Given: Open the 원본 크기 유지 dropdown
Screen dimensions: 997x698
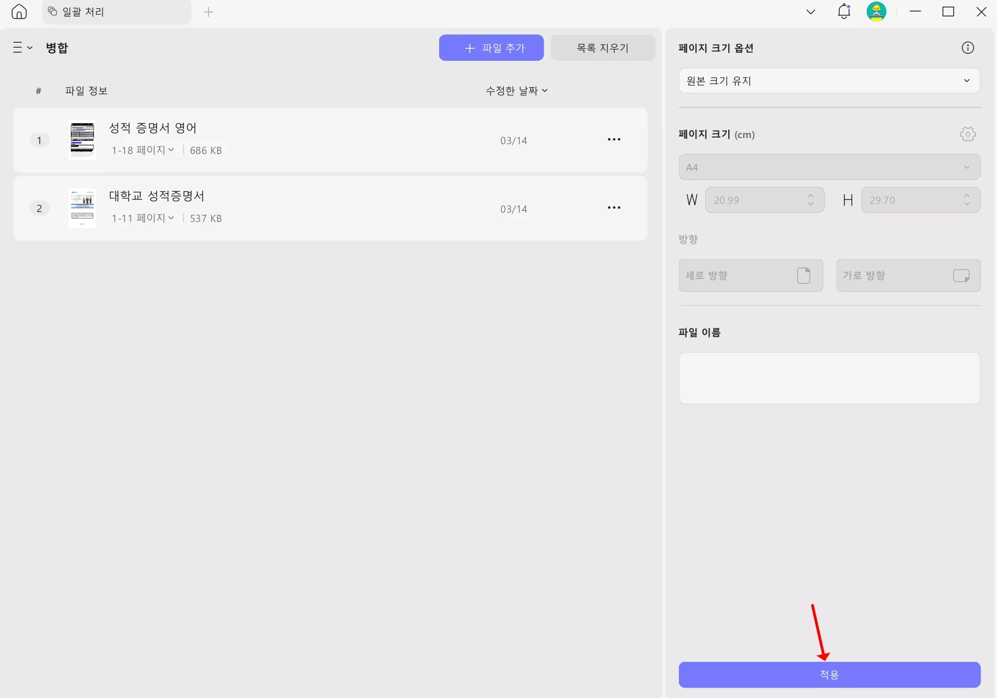Looking at the screenshot, I should click(828, 81).
